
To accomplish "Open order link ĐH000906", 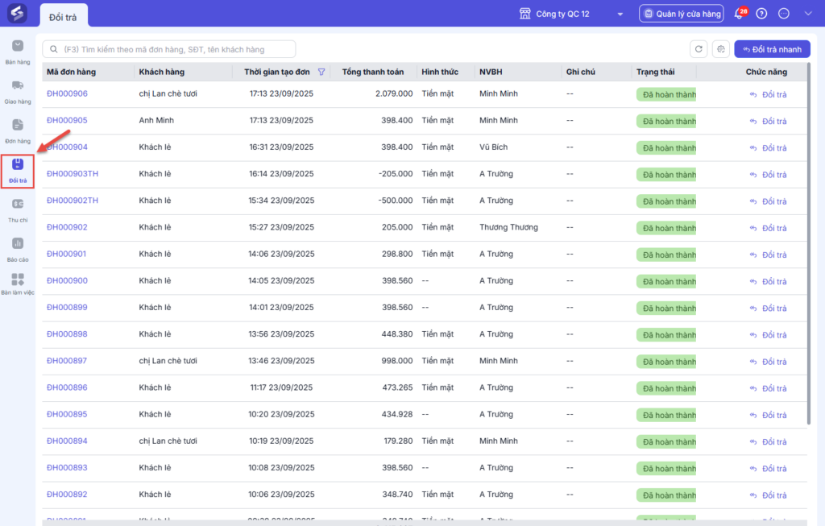I will click(x=67, y=93).
